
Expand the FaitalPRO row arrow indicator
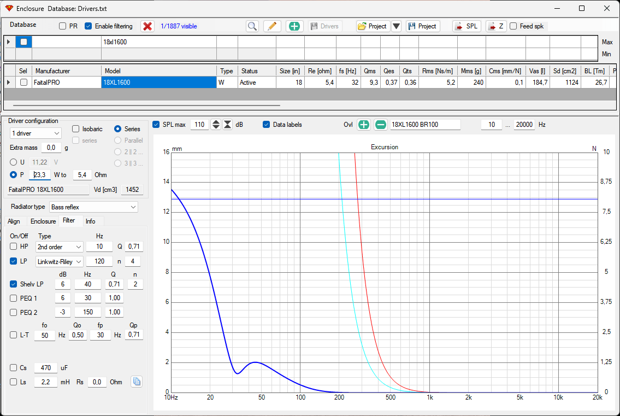coord(9,83)
